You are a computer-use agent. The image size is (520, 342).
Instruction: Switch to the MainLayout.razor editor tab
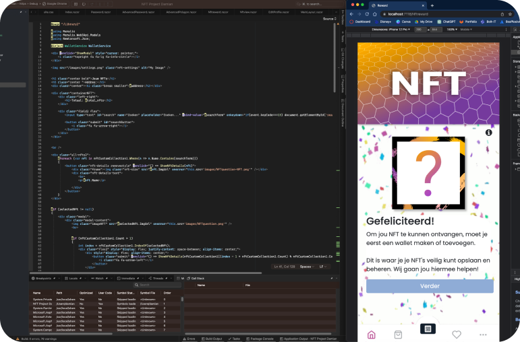click(312, 11)
